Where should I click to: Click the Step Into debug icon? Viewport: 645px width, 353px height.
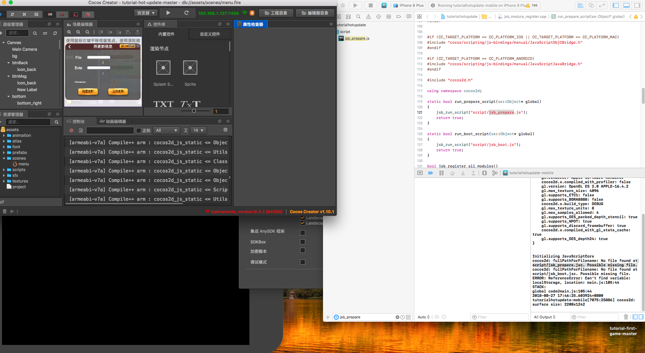pyautogui.click(x=463, y=173)
